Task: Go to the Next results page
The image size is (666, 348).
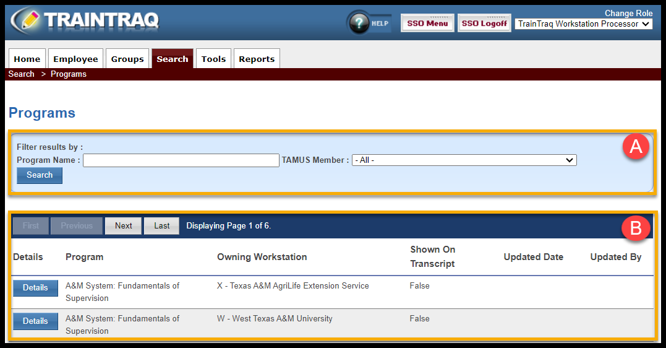Action: (123, 226)
